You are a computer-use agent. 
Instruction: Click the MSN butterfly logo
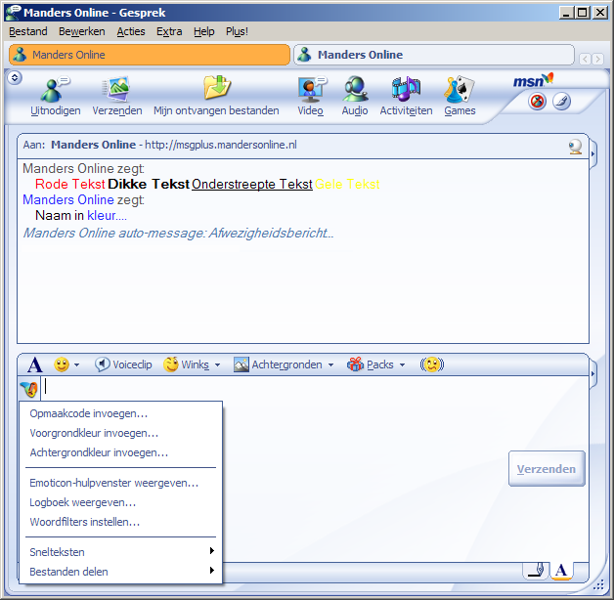point(533,80)
